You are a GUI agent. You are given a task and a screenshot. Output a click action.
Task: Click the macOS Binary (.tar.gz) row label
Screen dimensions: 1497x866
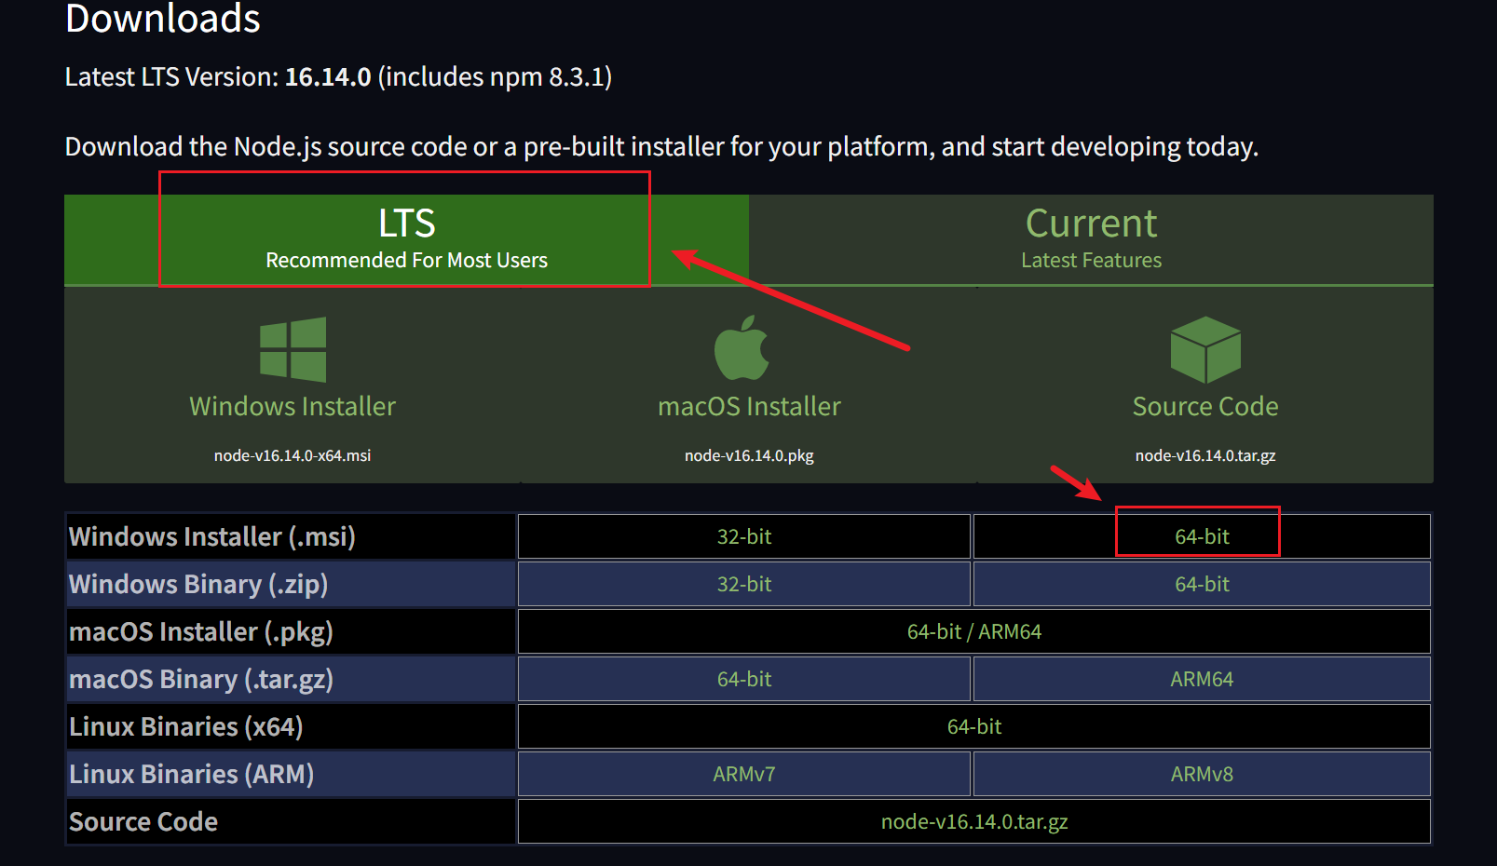201,679
